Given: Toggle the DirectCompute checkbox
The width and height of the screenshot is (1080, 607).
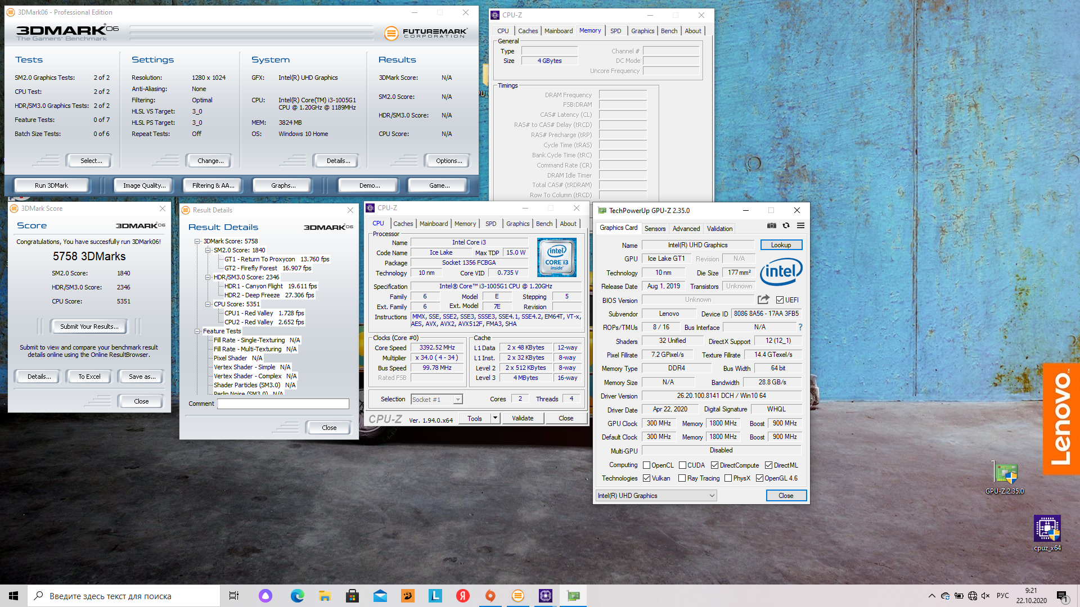Looking at the screenshot, I should click(x=714, y=465).
